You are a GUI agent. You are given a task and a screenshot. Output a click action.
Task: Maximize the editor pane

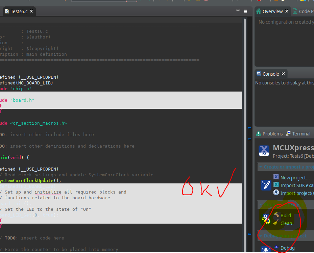click(245, 11)
